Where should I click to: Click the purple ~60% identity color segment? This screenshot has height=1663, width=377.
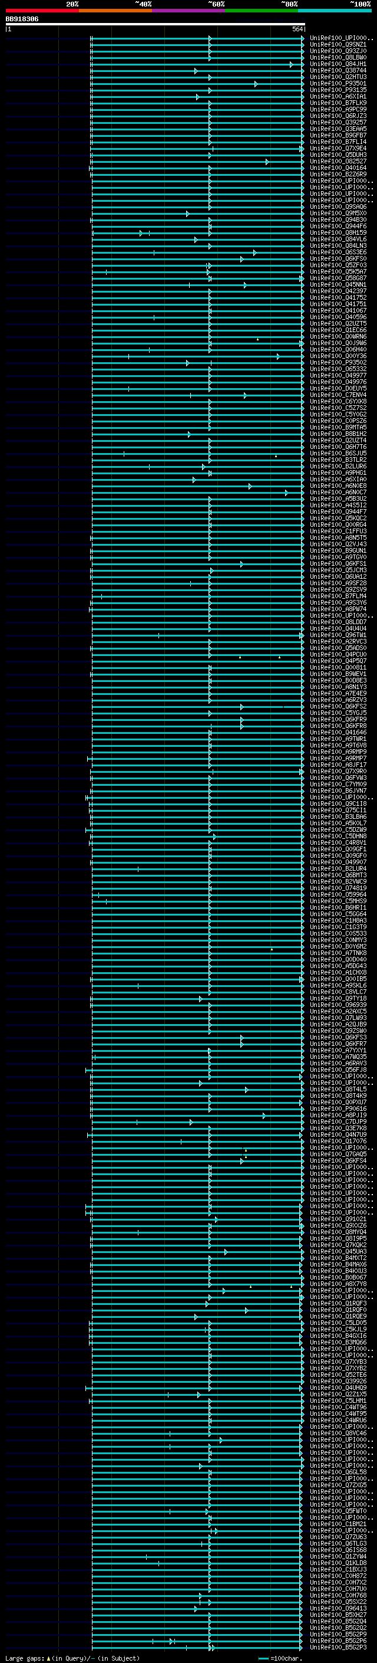[188, 11]
